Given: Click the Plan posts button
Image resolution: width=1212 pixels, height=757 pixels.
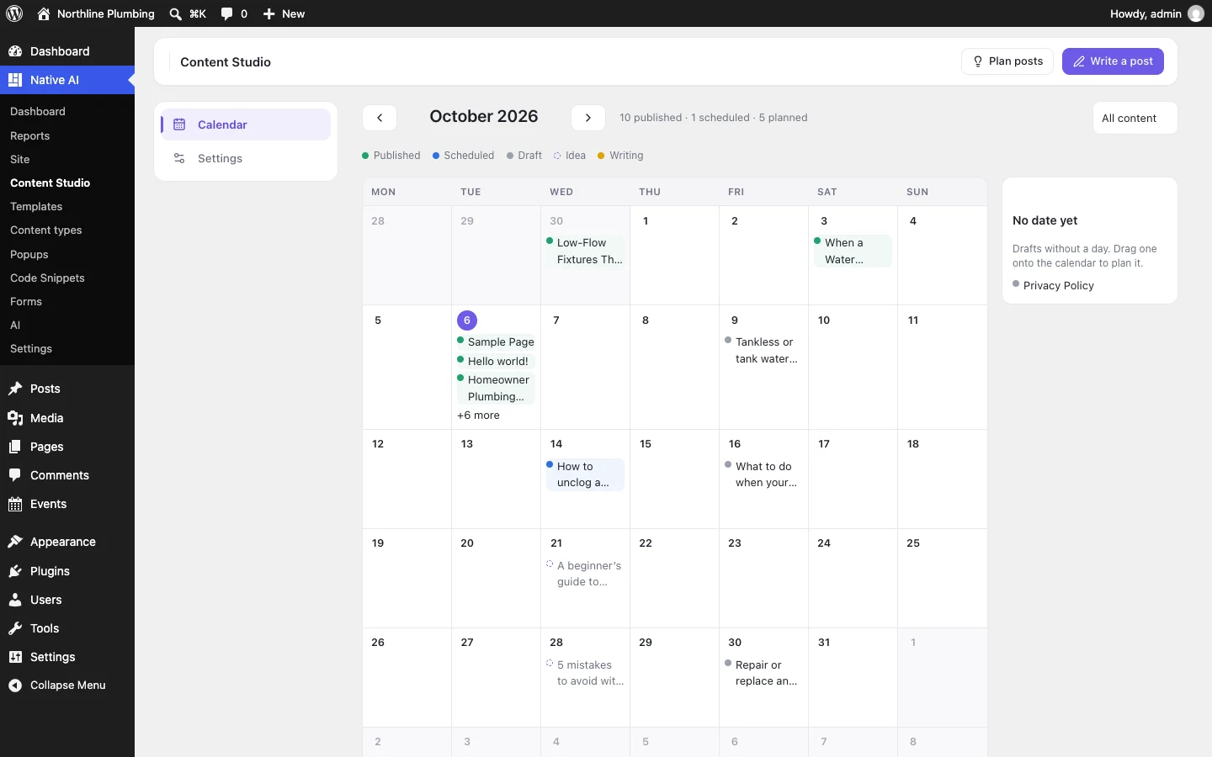Looking at the screenshot, I should point(1007,61).
